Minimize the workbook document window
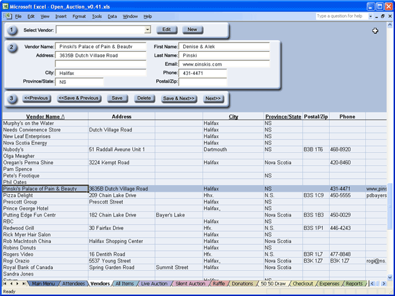Screen dimensions: 395x296 [x=376, y=17]
